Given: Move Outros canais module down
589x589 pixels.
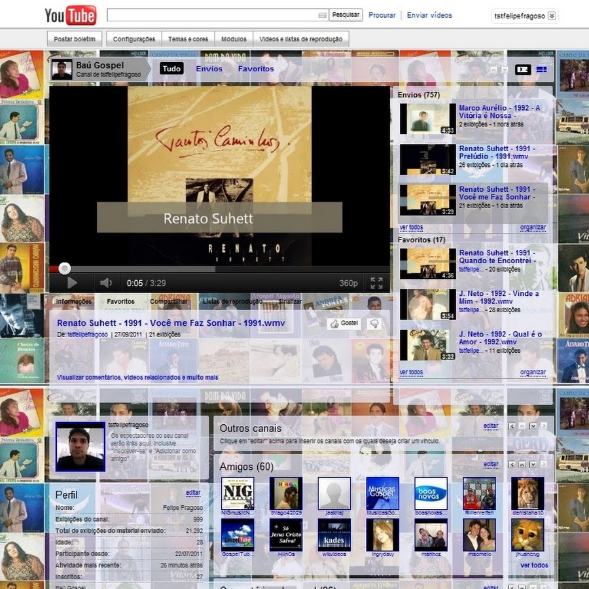Looking at the screenshot, I should pyautogui.click(x=533, y=426).
